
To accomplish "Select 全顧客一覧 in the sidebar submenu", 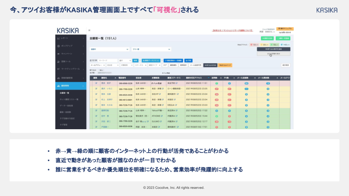I will pos(65,93).
